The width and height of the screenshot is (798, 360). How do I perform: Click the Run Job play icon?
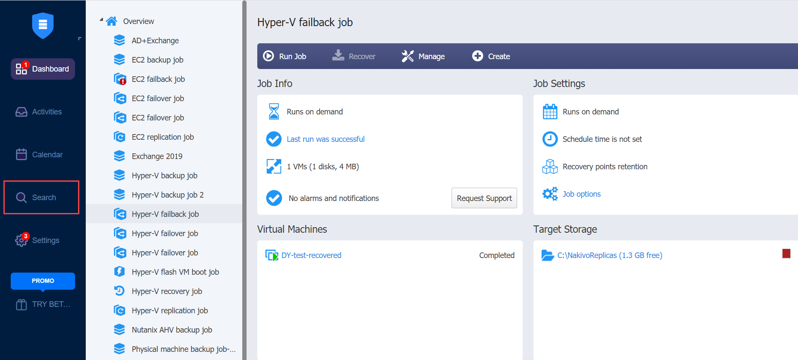pos(268,56)
